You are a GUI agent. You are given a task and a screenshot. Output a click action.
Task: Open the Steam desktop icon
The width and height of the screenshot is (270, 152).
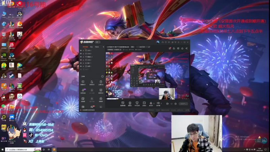point(11,76)
